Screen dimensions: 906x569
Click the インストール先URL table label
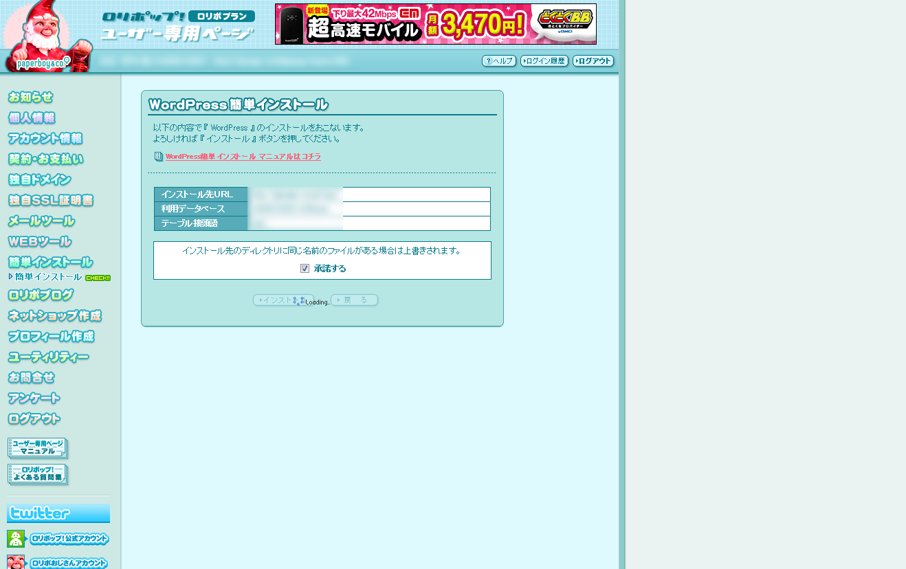(201, 194)
